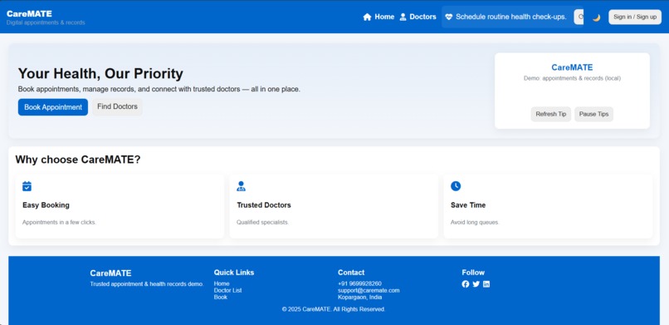Click the 'Your Health, Our Priority' headline

pyautogui.click(x=100, y=73)
